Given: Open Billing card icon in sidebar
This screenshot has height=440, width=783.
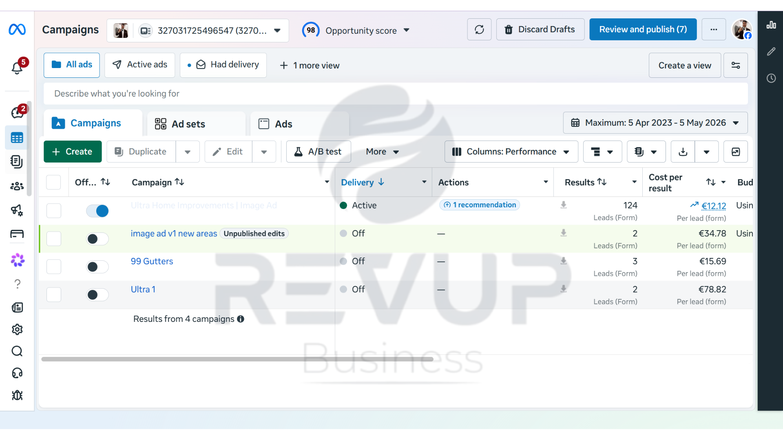Looking at the screenshot, I should [17, 234].
